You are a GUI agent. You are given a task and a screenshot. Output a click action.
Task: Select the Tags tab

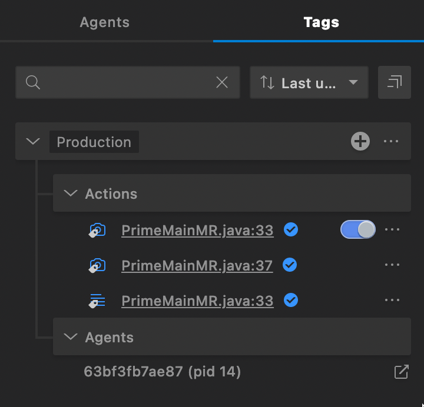click(x=321, y=22)
